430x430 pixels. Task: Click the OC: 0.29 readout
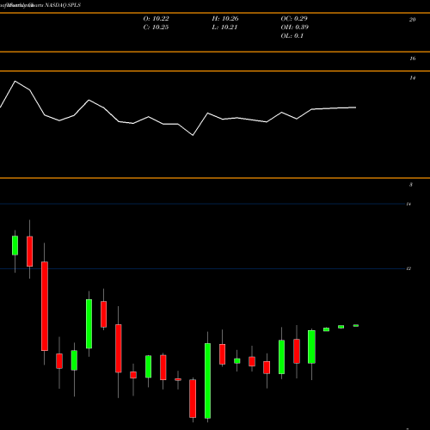coord(294,19)
